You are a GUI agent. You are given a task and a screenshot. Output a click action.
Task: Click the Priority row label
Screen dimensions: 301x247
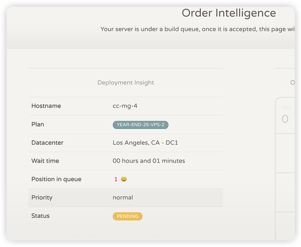pyautogui.click(x=42, y=198)
